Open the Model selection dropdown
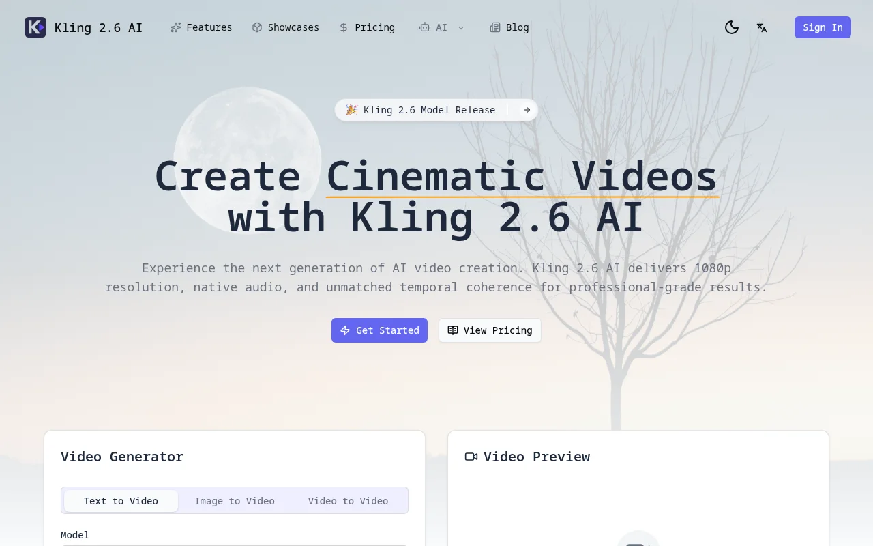 tap(235, 545)
